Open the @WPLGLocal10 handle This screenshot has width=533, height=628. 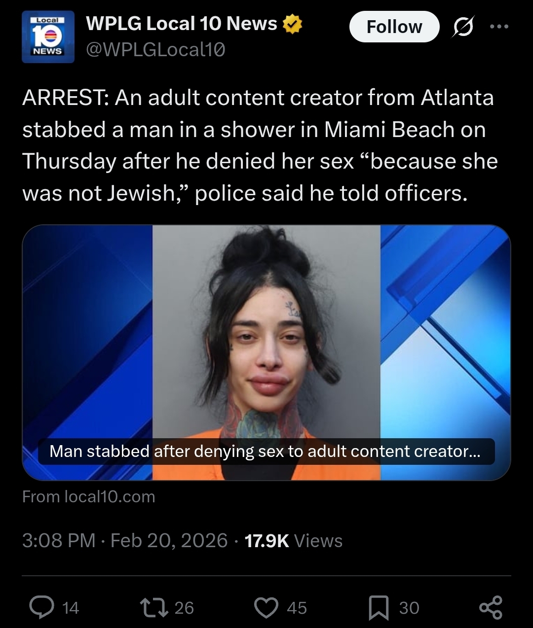pos(156,50)
